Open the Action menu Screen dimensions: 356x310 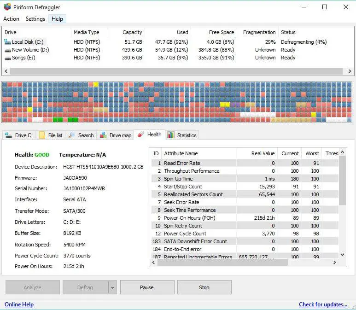[x=11, y=19]
